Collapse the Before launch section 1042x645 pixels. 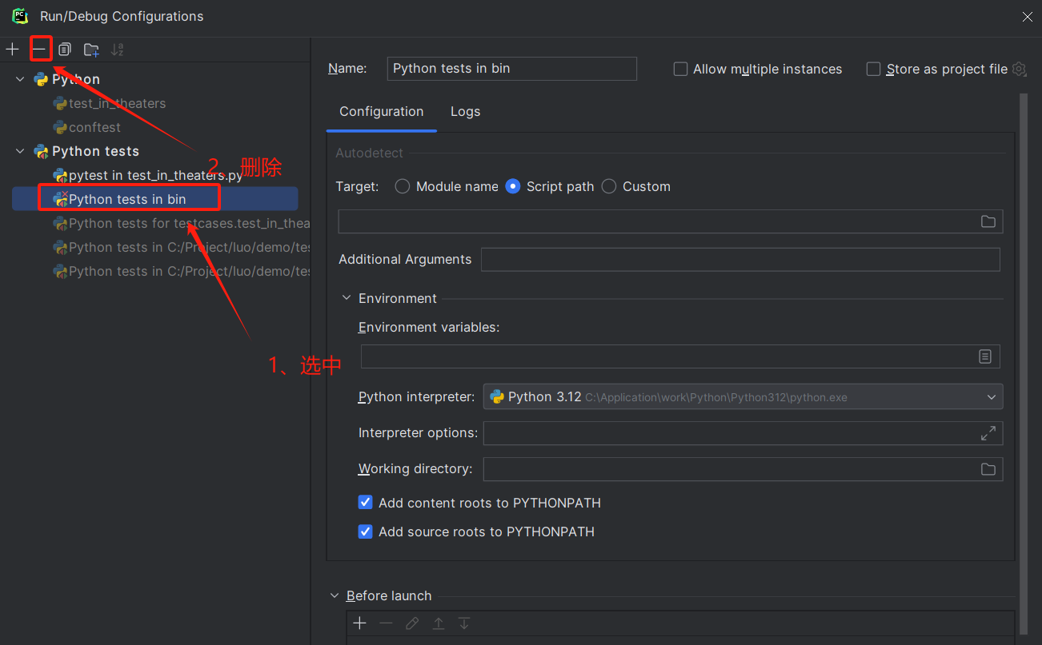point(335,595)
